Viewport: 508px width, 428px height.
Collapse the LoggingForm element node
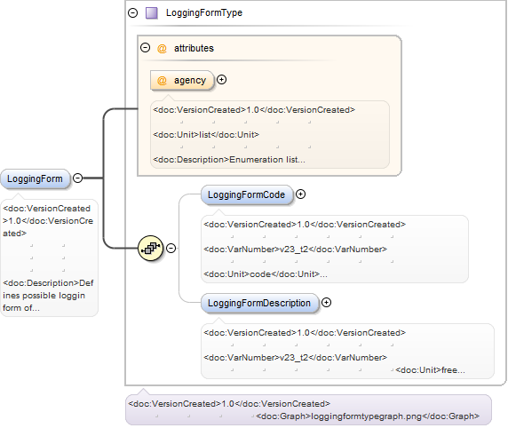78,178
